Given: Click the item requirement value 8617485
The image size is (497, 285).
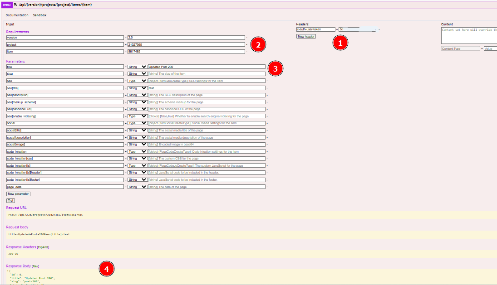Looking at the screenshot, I should 186,52.
